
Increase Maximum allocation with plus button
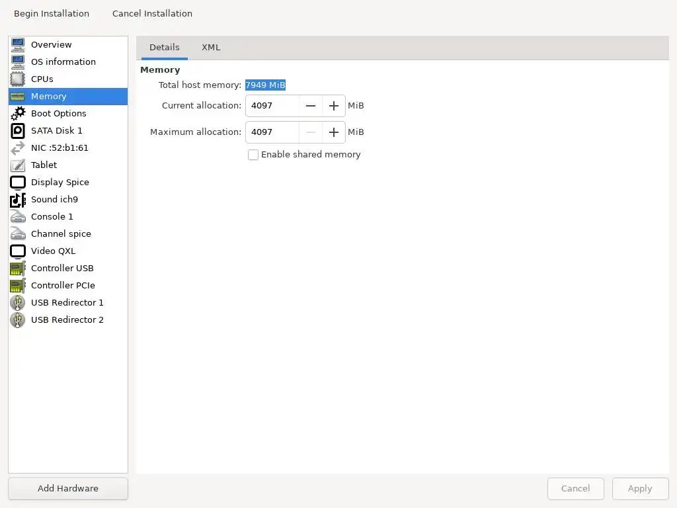point(334,132)
